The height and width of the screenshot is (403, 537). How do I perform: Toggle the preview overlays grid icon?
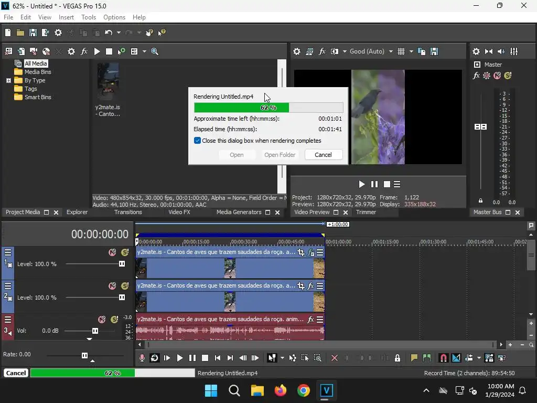pyautogui.click(x=401, y=51)
